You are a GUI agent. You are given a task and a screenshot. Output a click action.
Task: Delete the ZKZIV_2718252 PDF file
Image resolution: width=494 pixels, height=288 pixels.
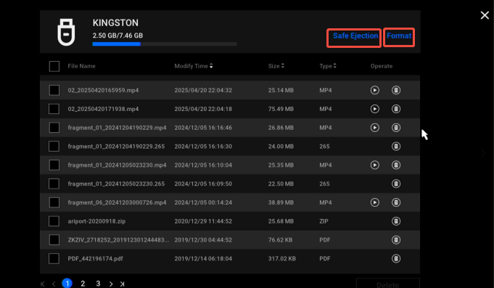396,240
